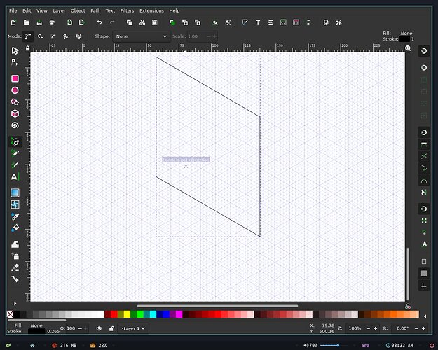This screenshot has height=350, width=438.
Task: Click the rotation minus button
Action: tap(416, 328)
